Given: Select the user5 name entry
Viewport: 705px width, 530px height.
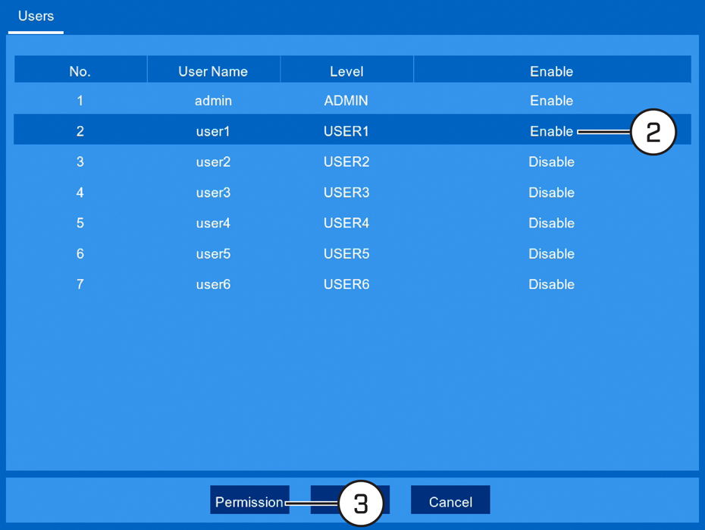Looking at the screenshot, I should pyautogui.click(x=213, y=253).
